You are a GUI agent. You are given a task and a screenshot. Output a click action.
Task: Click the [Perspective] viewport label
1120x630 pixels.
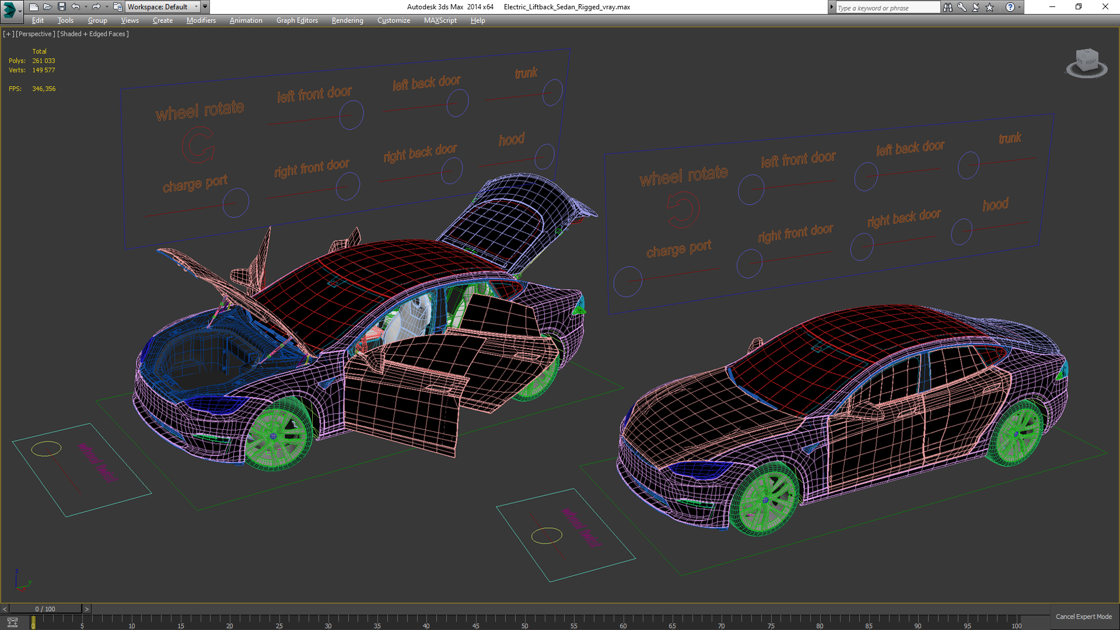[x=36, y=34]
